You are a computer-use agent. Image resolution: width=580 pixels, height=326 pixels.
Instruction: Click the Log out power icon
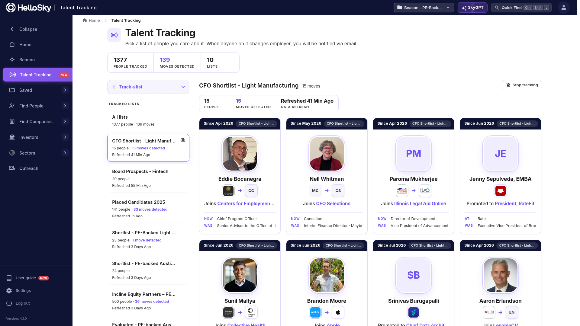(x=9, y=303)
